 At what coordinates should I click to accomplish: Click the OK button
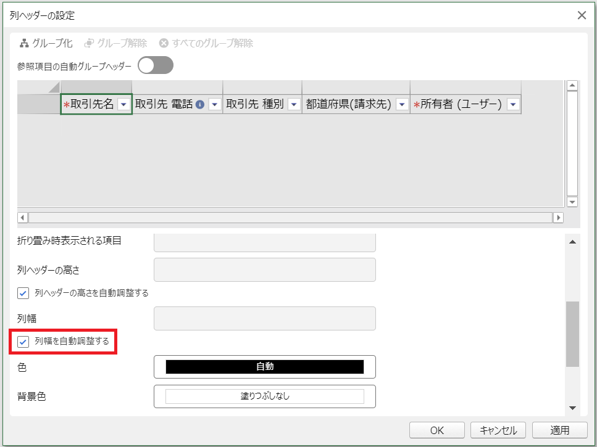437,430
